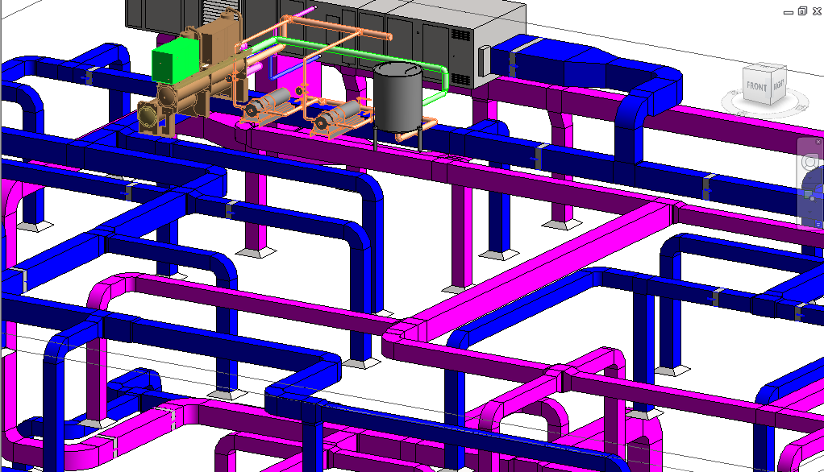Open navigation bar customize menu
The height and width of the screenshot is (472, 824).
(818, 224)
